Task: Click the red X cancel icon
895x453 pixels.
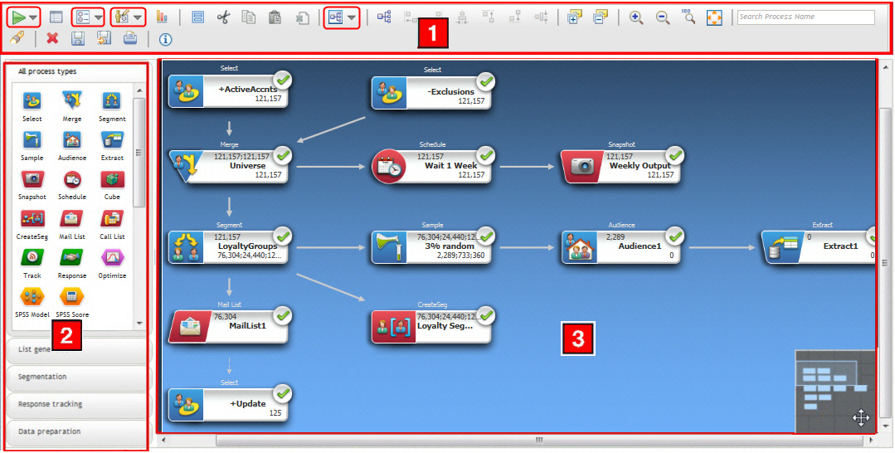Action: pos(52,39)
